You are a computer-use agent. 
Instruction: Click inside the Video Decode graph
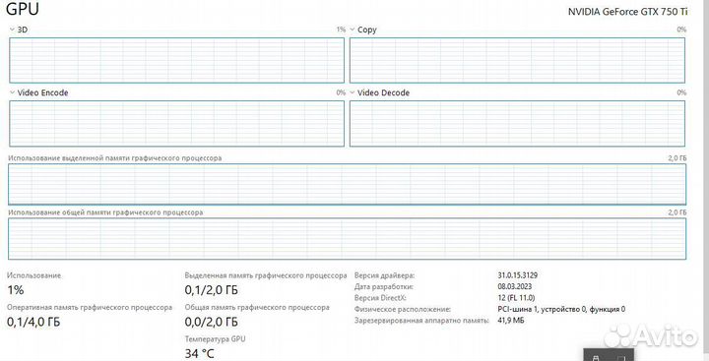517,123
